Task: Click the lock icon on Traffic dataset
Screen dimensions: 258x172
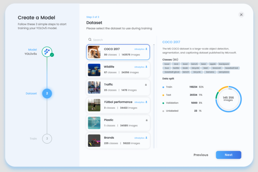Action: pyautogui.click(x=146, y=85)
